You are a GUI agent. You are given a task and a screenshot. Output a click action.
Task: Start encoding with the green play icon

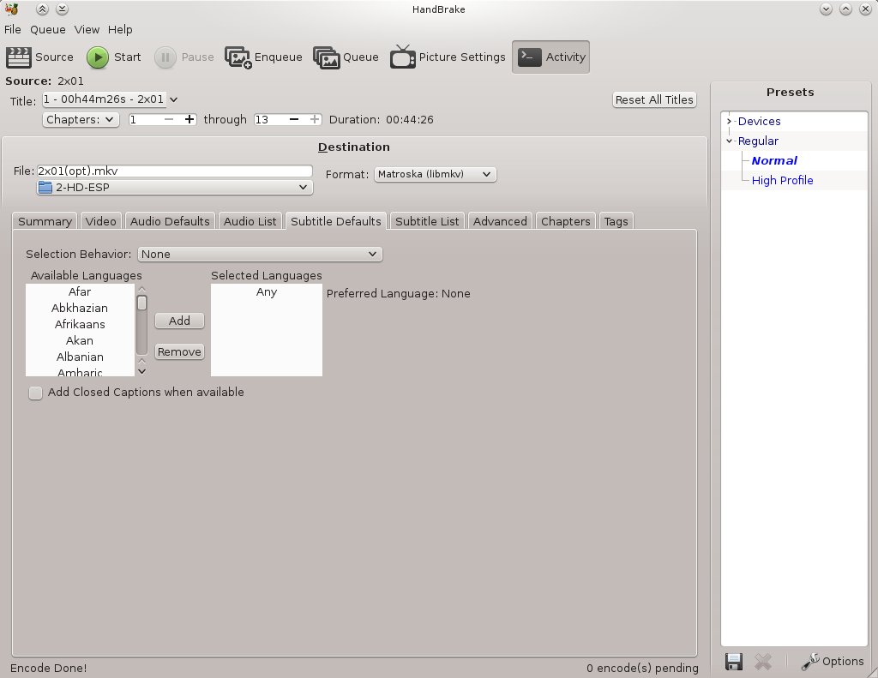(98, 57)
